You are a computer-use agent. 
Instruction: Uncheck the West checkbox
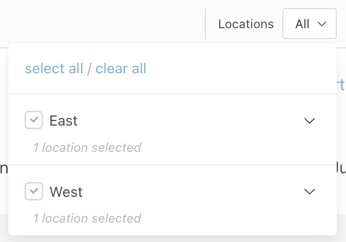point(34,191)
